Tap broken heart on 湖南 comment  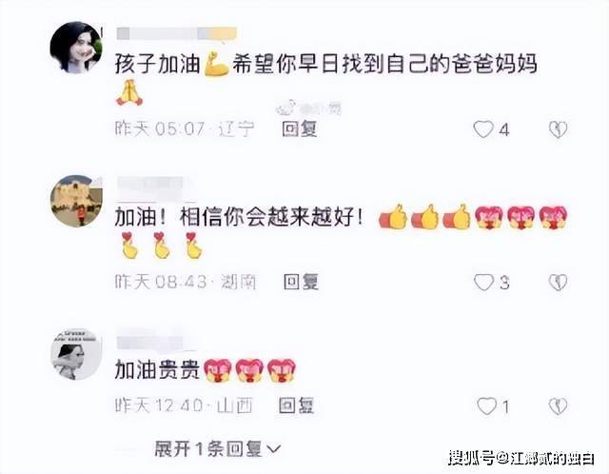point(559,283)
